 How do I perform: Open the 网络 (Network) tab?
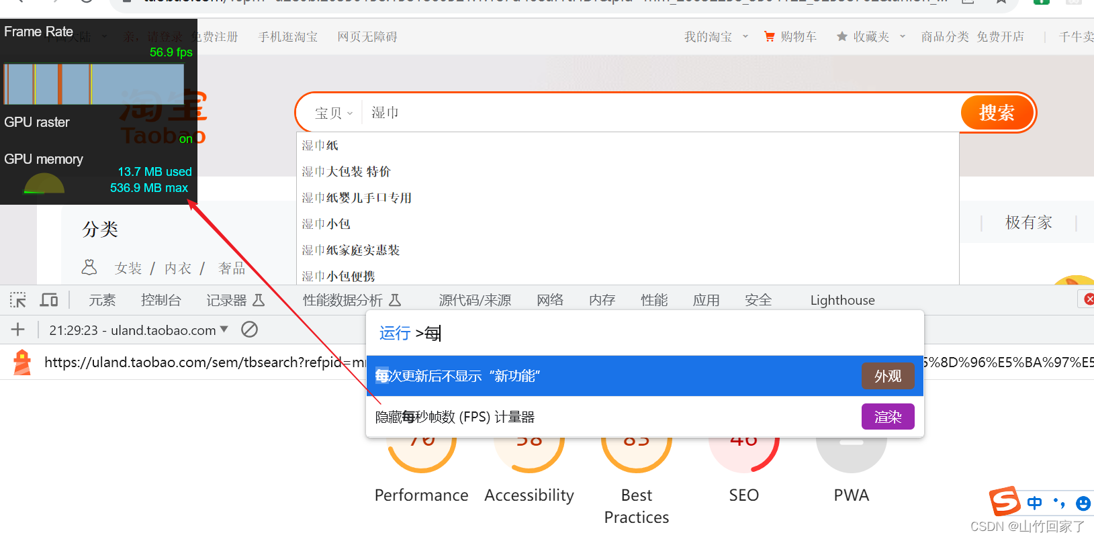point(550,300)
